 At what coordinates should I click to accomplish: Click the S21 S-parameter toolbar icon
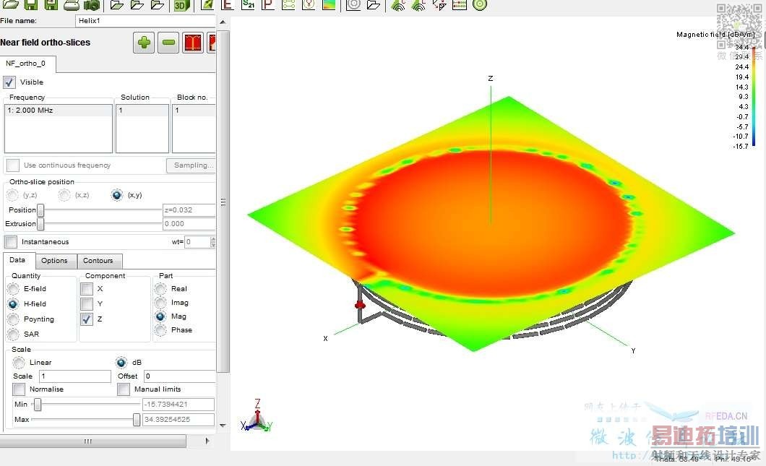point(248,4)
